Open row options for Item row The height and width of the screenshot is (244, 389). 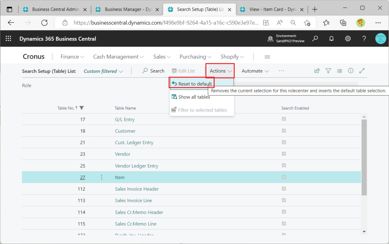pos(102,177)
